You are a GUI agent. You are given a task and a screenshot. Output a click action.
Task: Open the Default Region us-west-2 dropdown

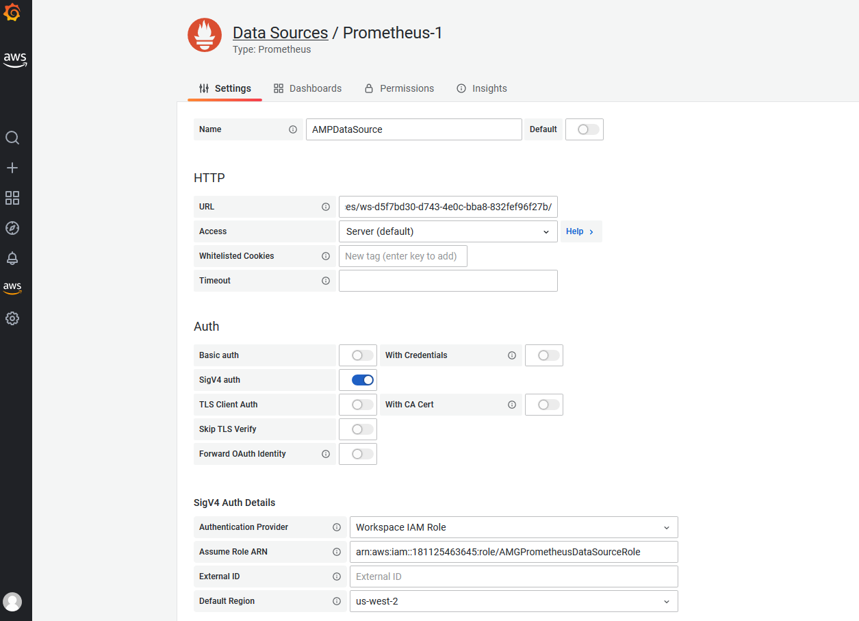coord(513,601)
